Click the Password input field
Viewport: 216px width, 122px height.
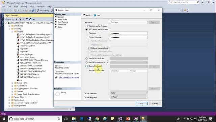click(x=129, y=33)
